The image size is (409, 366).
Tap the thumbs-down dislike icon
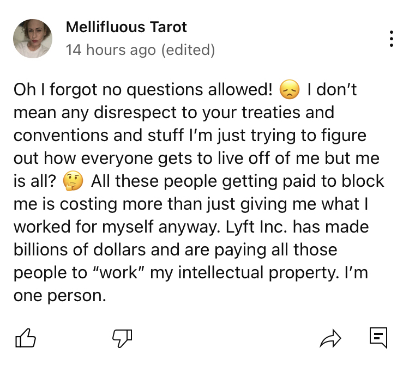click(123, 338)
